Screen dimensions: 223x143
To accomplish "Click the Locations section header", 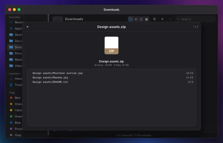I will [15, 73].
